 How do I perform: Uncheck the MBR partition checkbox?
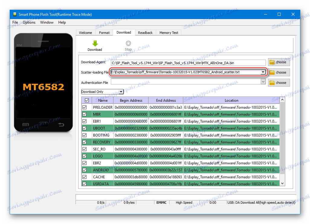(85, 114)
